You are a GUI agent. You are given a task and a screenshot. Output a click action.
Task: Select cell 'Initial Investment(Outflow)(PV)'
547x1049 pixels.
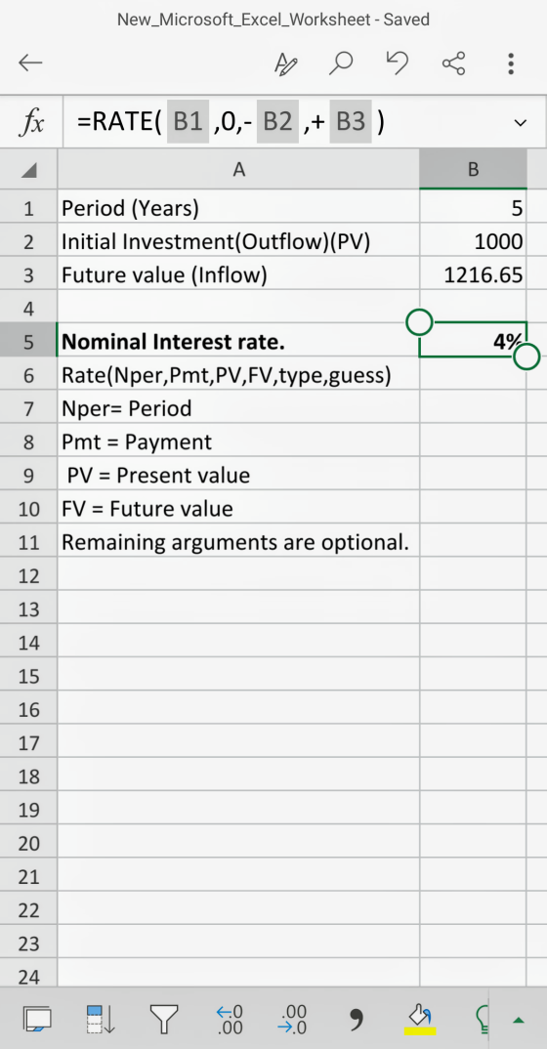[238, 241]
